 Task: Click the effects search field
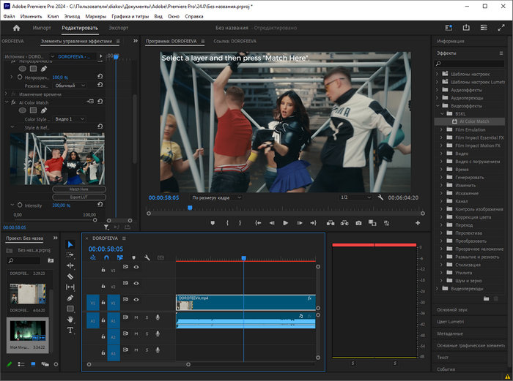470,64
